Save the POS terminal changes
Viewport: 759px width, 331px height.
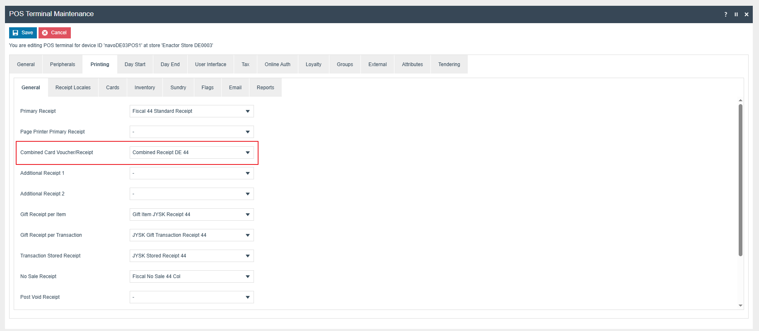[x=23, y=33]
